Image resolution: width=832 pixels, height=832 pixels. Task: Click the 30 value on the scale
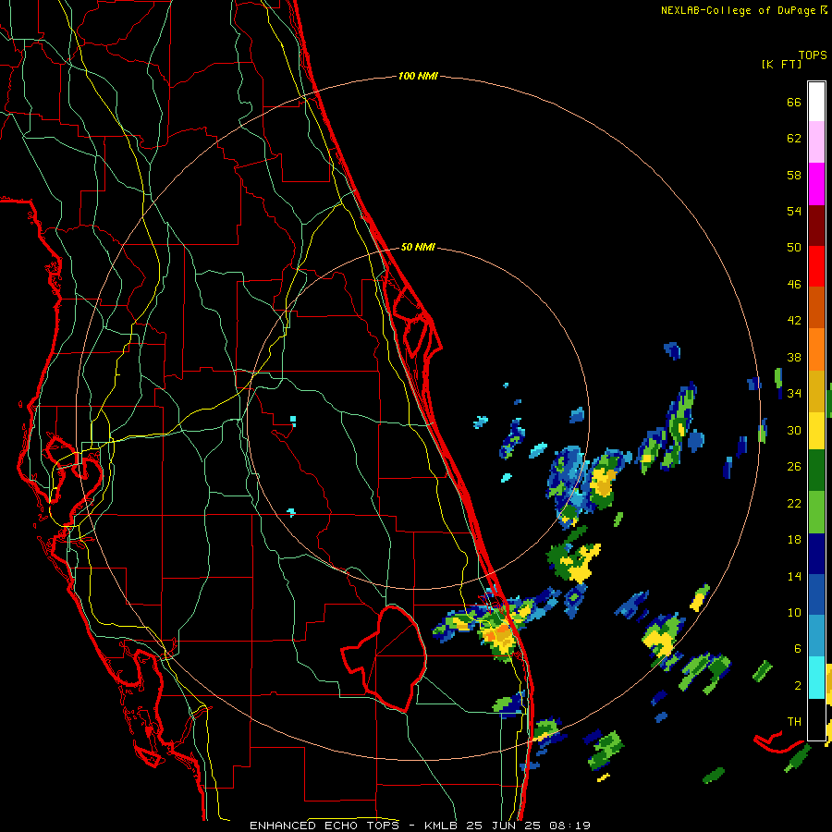794,430
